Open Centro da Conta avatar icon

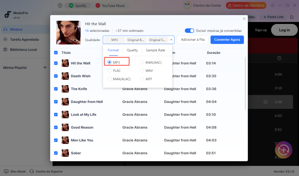point(187,6)
